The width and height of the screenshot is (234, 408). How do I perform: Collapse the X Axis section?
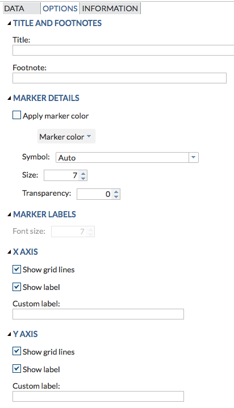tap(10, 252)
